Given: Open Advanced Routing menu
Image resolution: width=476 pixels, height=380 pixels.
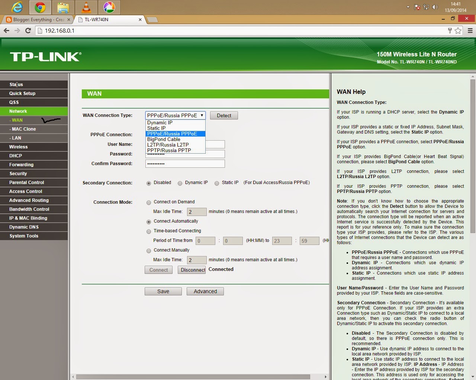Looking at the screenshot, I should tap(34, 200).
